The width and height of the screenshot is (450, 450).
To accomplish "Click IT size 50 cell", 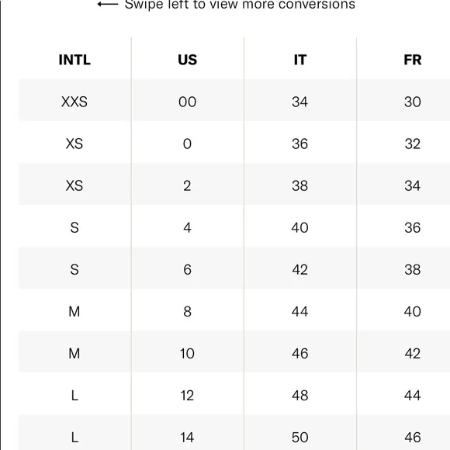I will (x=300, y=438).
